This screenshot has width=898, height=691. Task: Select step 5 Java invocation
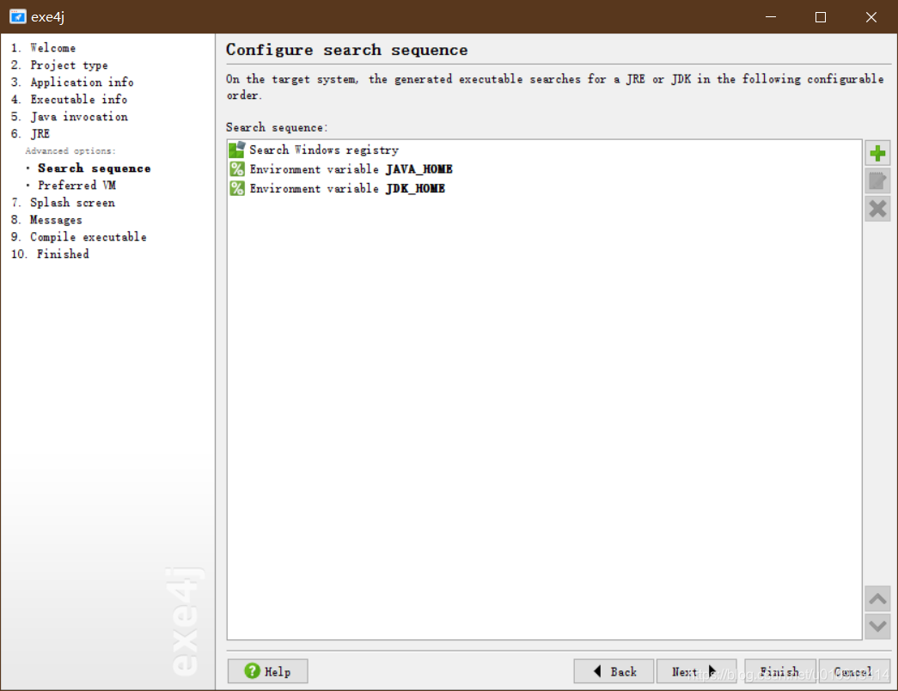(x=70, y=117)
